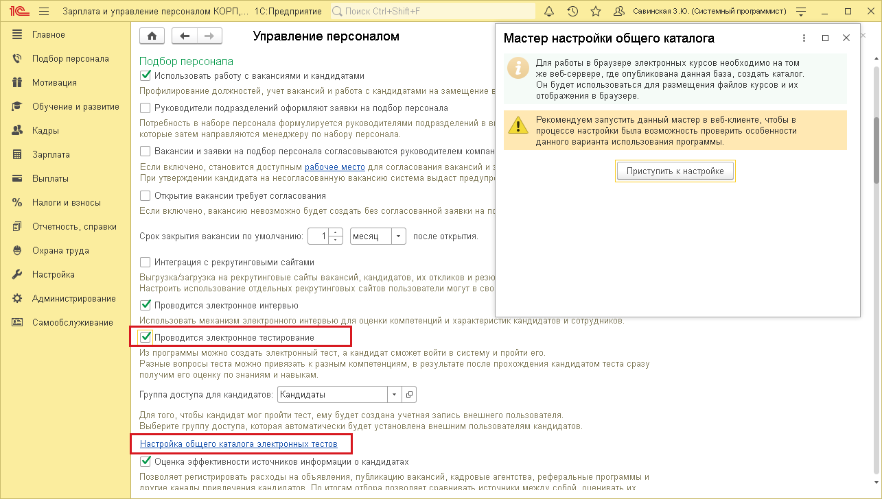
Task: Click the Зарплата calculator icon
Action: tap(18, 155)
